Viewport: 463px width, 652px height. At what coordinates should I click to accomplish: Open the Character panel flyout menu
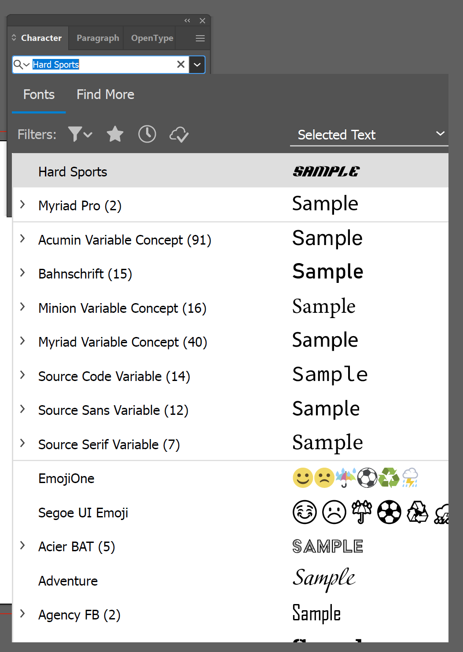pos(200,38)
